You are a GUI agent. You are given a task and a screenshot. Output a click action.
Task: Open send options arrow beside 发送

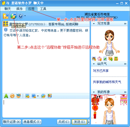tap(89, 122)
